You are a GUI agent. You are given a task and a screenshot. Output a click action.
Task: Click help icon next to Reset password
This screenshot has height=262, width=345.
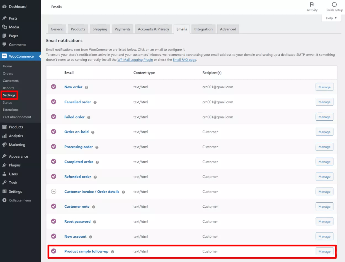95,222
